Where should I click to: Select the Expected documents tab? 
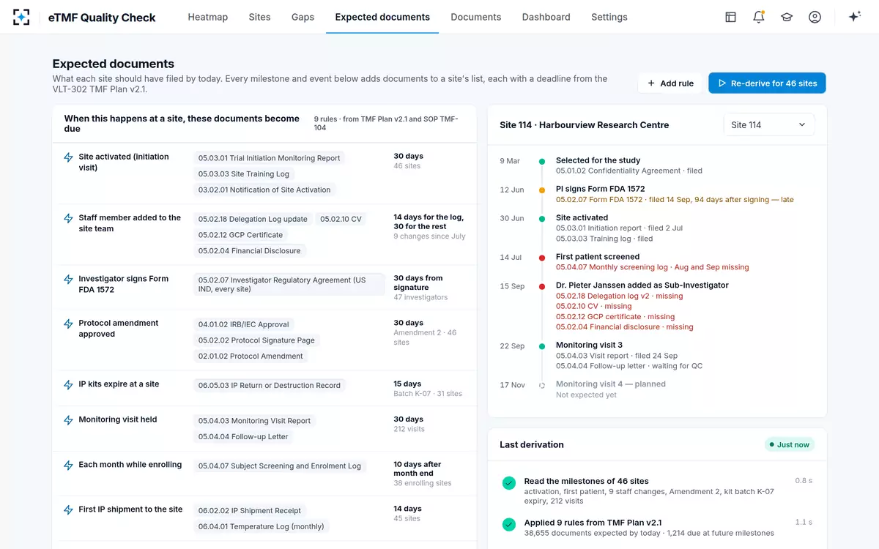(382, 17)
